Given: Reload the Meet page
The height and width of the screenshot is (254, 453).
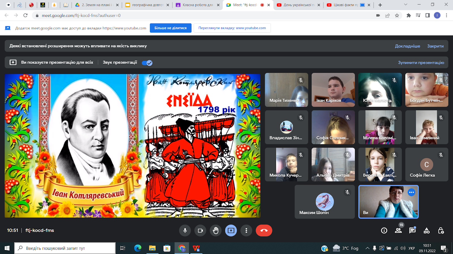Looking at the screenshot, I should (25, 15).
